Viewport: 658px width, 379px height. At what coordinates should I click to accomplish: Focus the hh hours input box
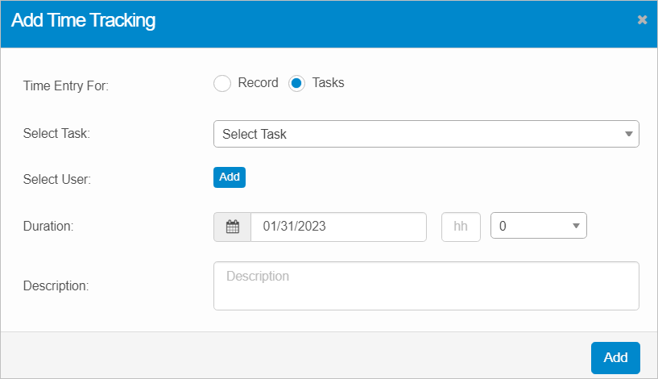pos(461,227)
